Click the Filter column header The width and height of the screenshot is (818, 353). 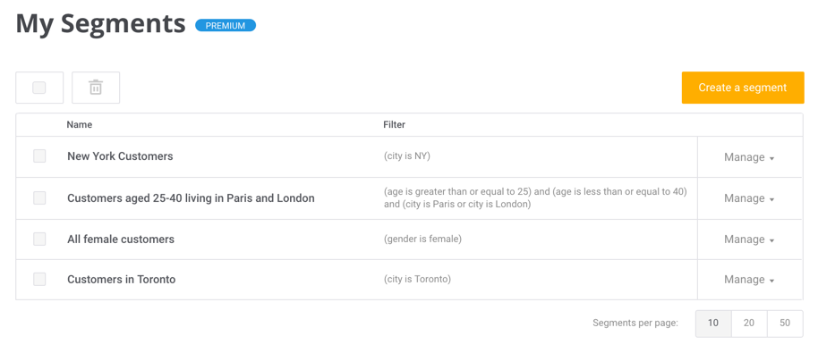click(395, 125)
